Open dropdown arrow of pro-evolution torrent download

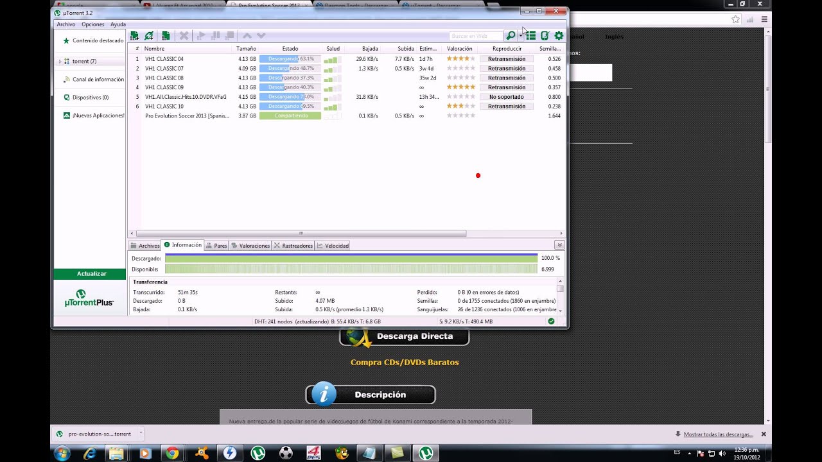(141, 433)
